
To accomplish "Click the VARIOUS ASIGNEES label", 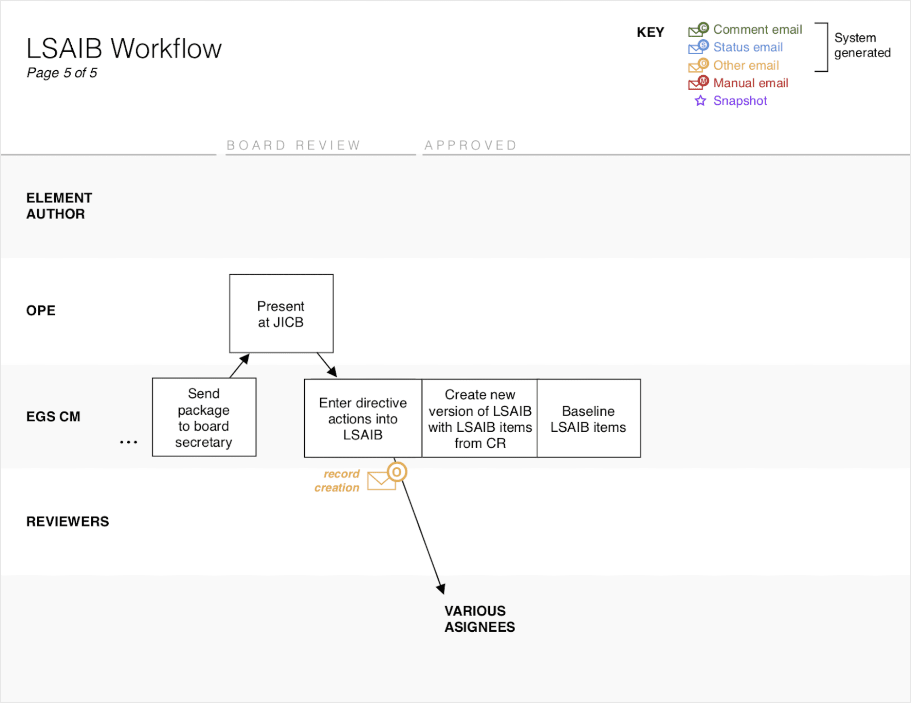I will (x=479, y=618).
